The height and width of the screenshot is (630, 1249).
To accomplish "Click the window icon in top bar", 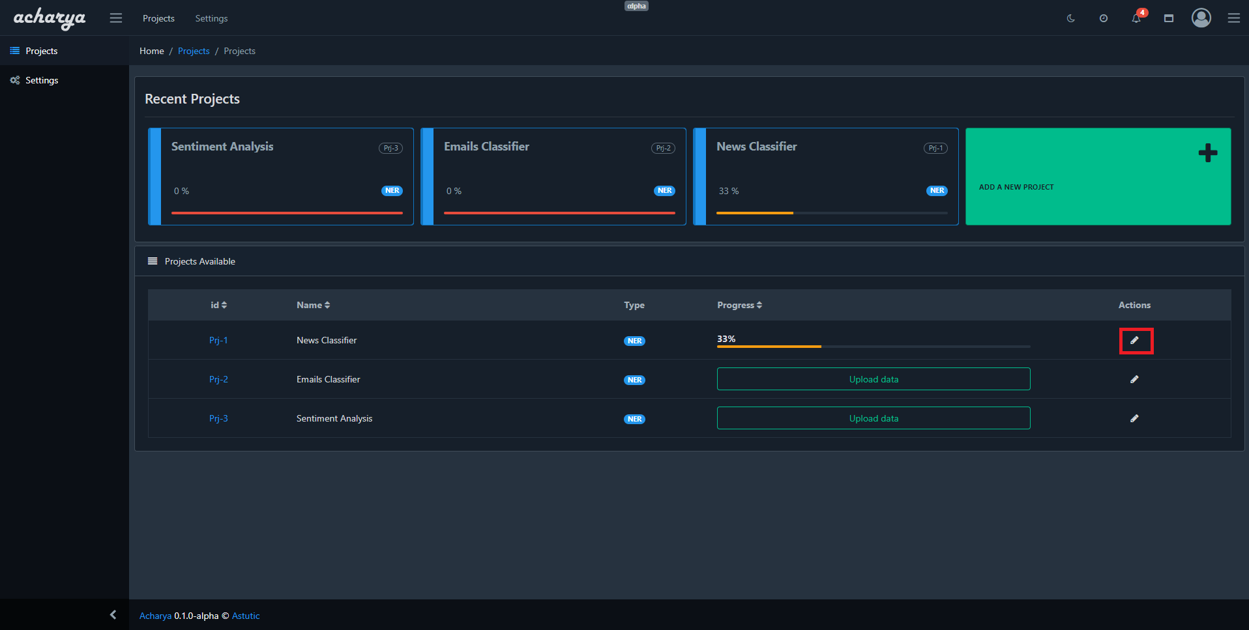I will 1169,18.
